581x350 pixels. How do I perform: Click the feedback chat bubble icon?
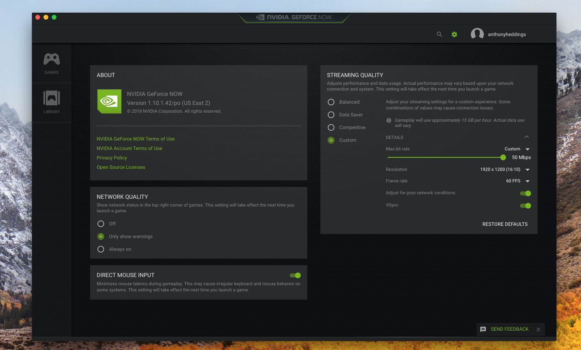pos(483,329)
